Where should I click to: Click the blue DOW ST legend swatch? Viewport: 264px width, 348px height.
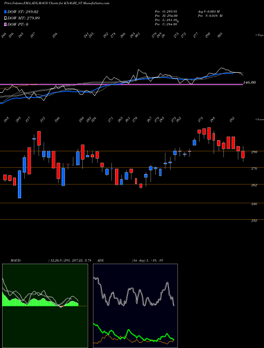(5, 12)
